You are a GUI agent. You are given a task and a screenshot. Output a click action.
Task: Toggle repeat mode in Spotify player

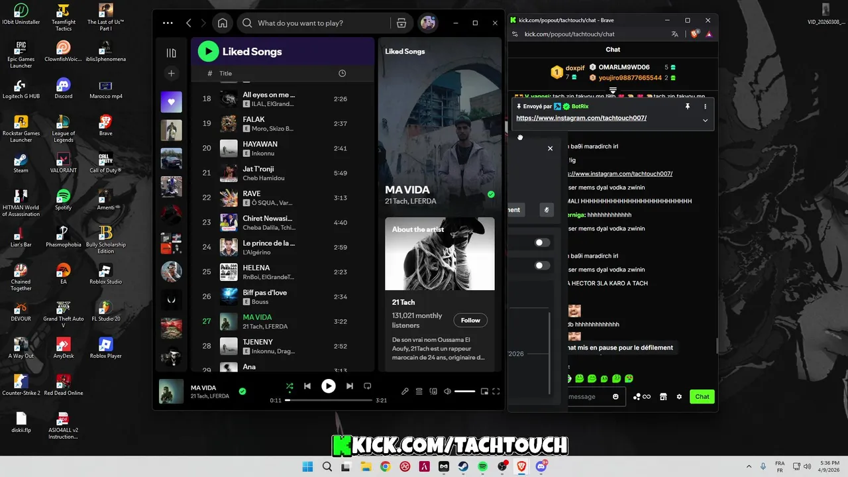point(367,386)
